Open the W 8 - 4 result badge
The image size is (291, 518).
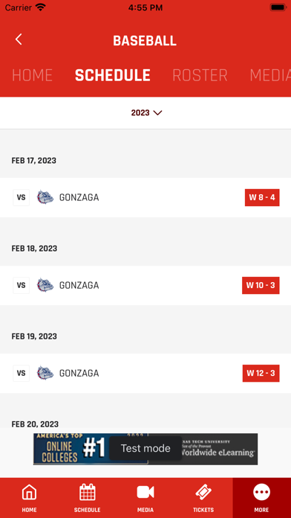coord(262,197)
